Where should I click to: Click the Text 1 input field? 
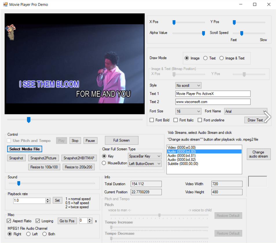click(x=213, y=94)
